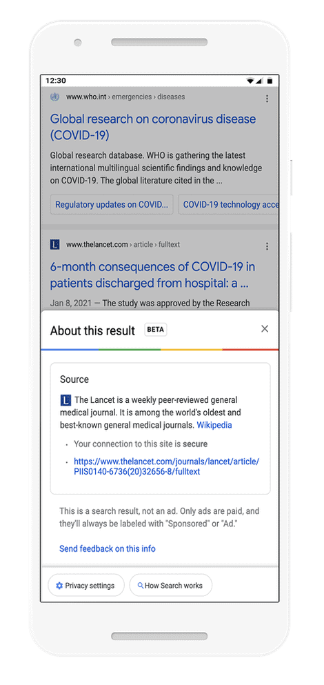Select the Regulatory updates on COVID chip
This screenshot has height=685, width=324.
point(112,204)
